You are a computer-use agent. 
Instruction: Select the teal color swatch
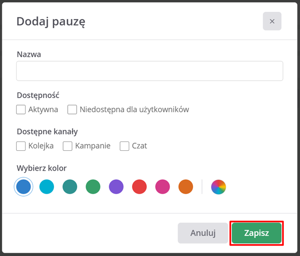coord(70,187)
